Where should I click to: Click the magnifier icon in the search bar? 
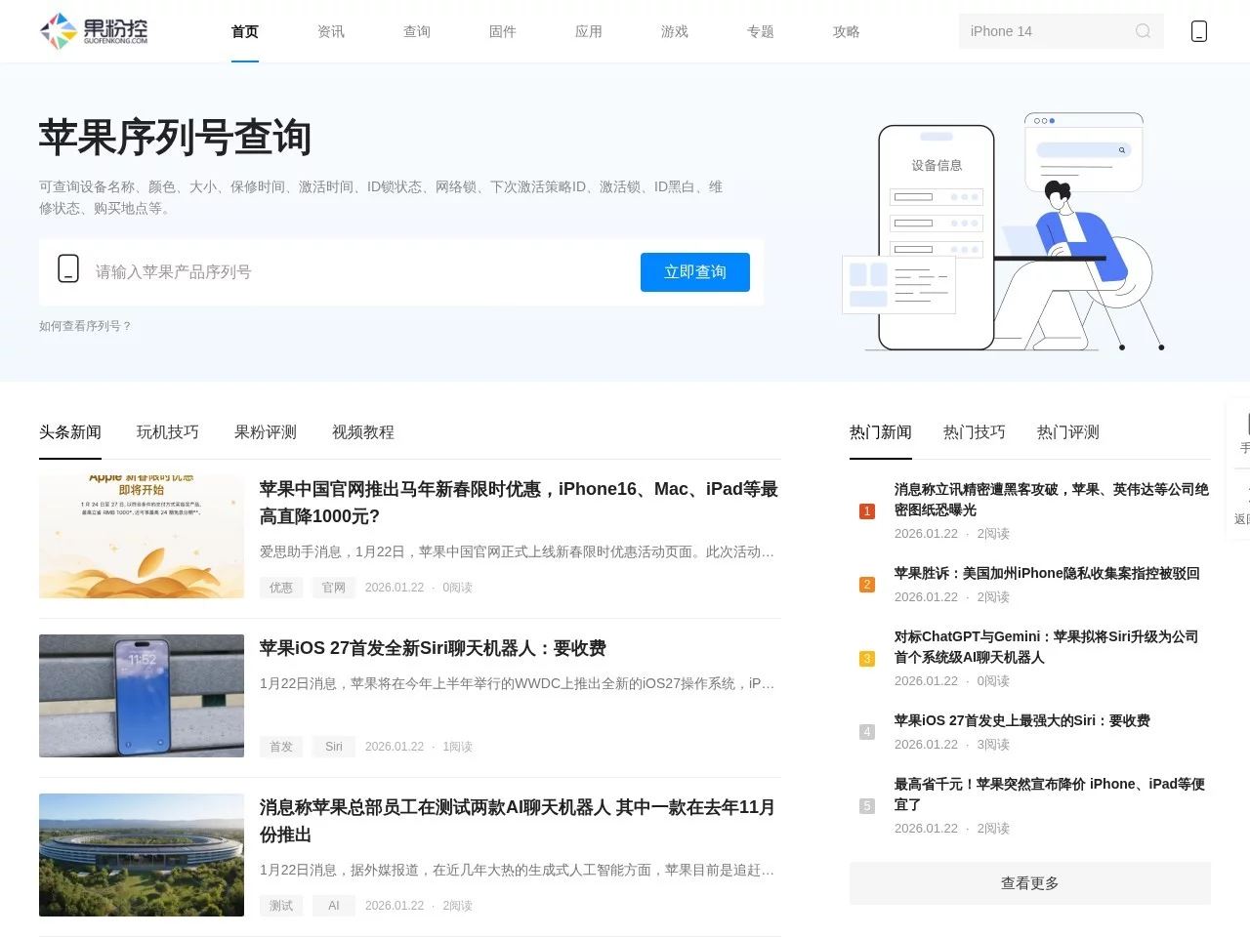(1142, 31)
